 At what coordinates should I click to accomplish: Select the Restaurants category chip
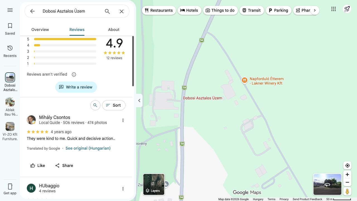[159, 10]
